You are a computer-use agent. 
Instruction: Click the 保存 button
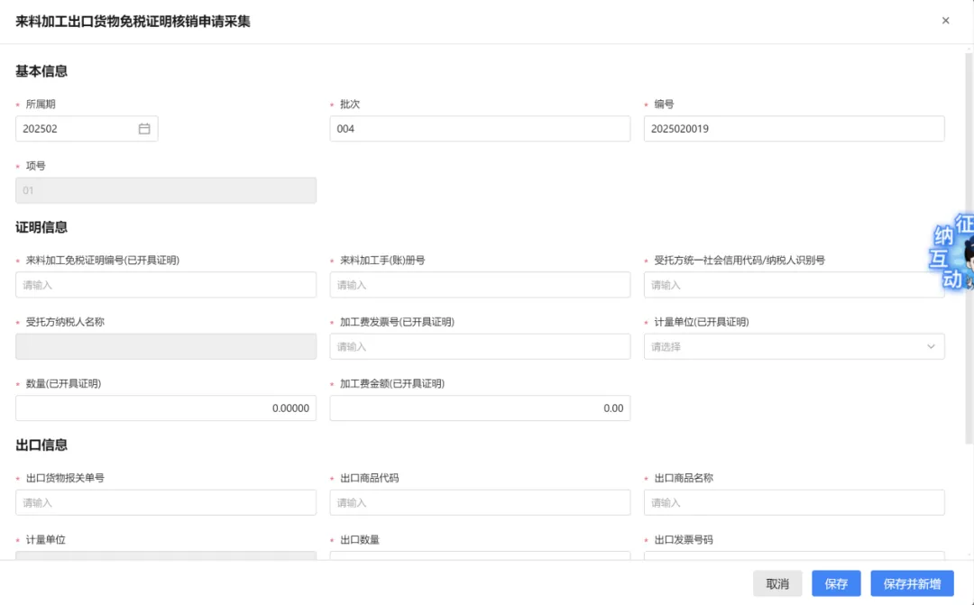[836, 583]
